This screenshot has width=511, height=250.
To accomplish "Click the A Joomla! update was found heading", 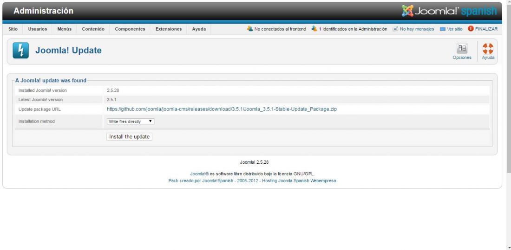I will pyautogui.click(x=51, y=80).
